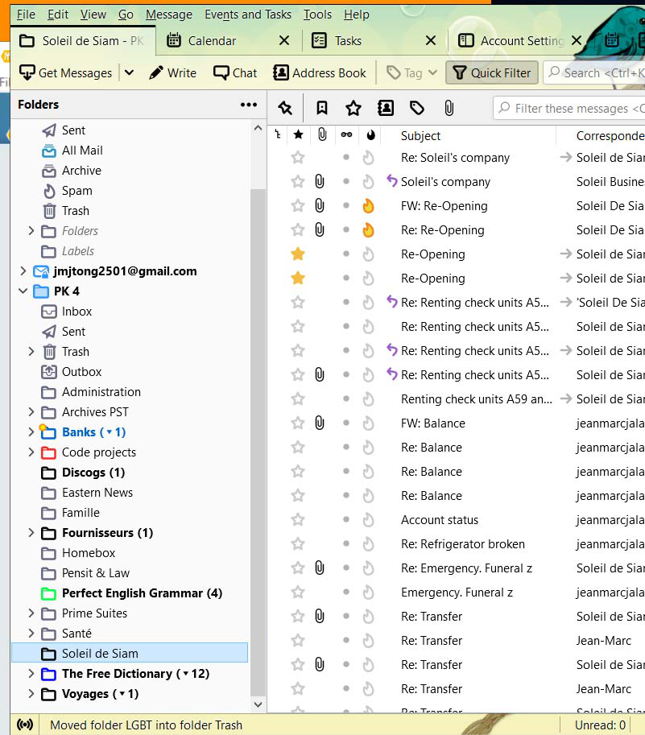The image size is (645, 735).
Task: Filter messages by attachment paperclip icon
Action: pos(449,108)
